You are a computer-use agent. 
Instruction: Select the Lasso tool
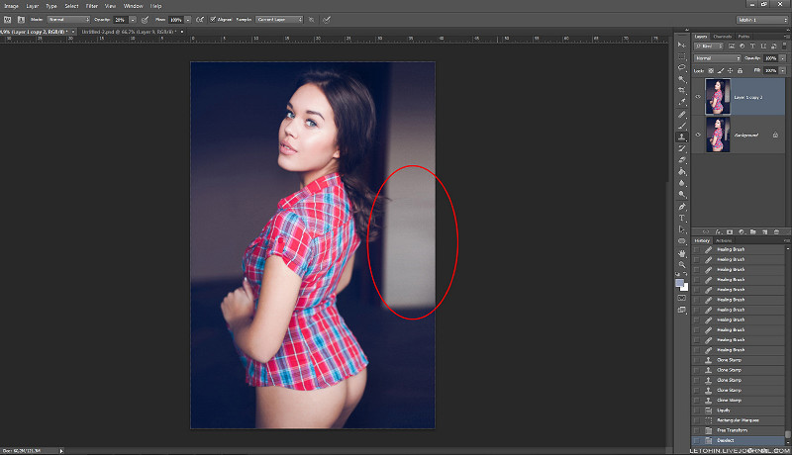point(681,68)
